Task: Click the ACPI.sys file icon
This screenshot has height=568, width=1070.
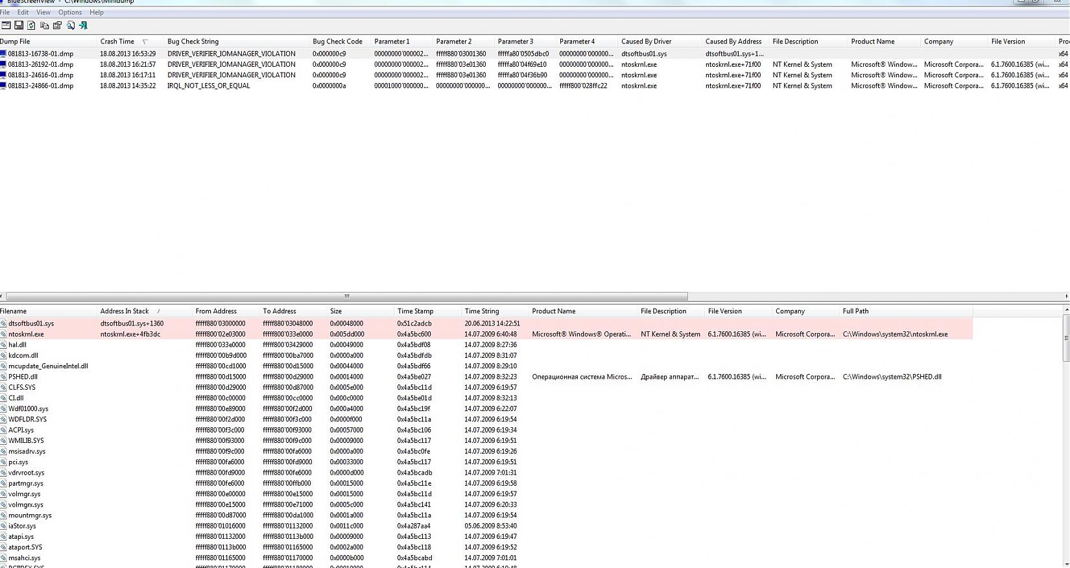Action: pyautogui.click(x=3, y=430)
